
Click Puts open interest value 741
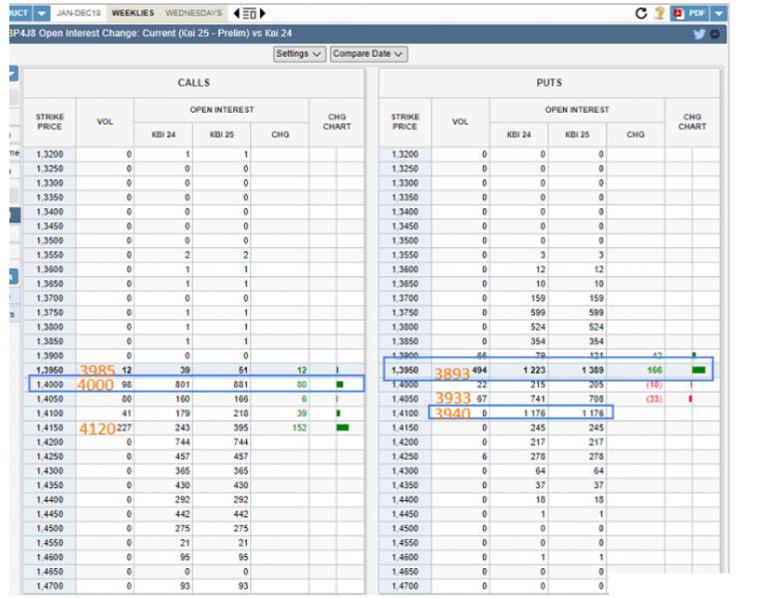point(538,399)
